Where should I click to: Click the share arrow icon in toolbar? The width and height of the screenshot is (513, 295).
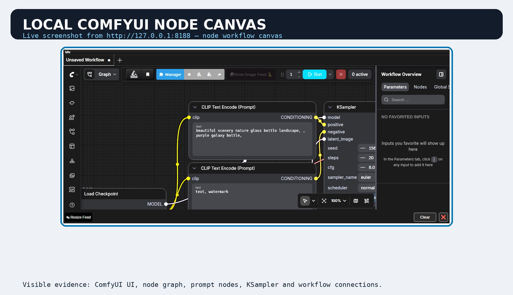tap(219, 74)
